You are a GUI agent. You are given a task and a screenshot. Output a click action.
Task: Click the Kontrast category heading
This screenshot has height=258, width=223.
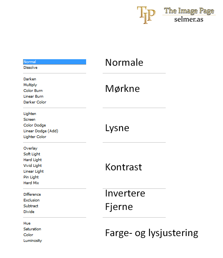click(x=123, y=167)
